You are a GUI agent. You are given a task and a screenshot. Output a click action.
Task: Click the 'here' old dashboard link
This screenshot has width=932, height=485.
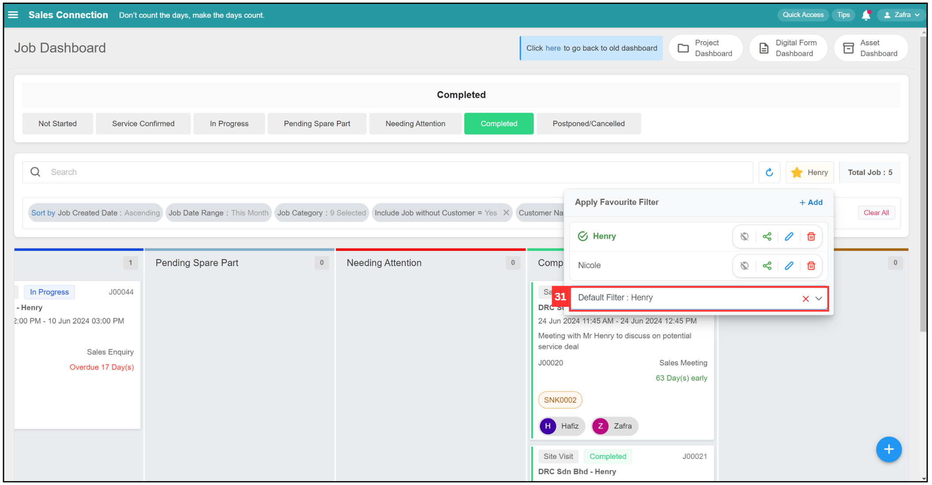click(x=553, y=48)
